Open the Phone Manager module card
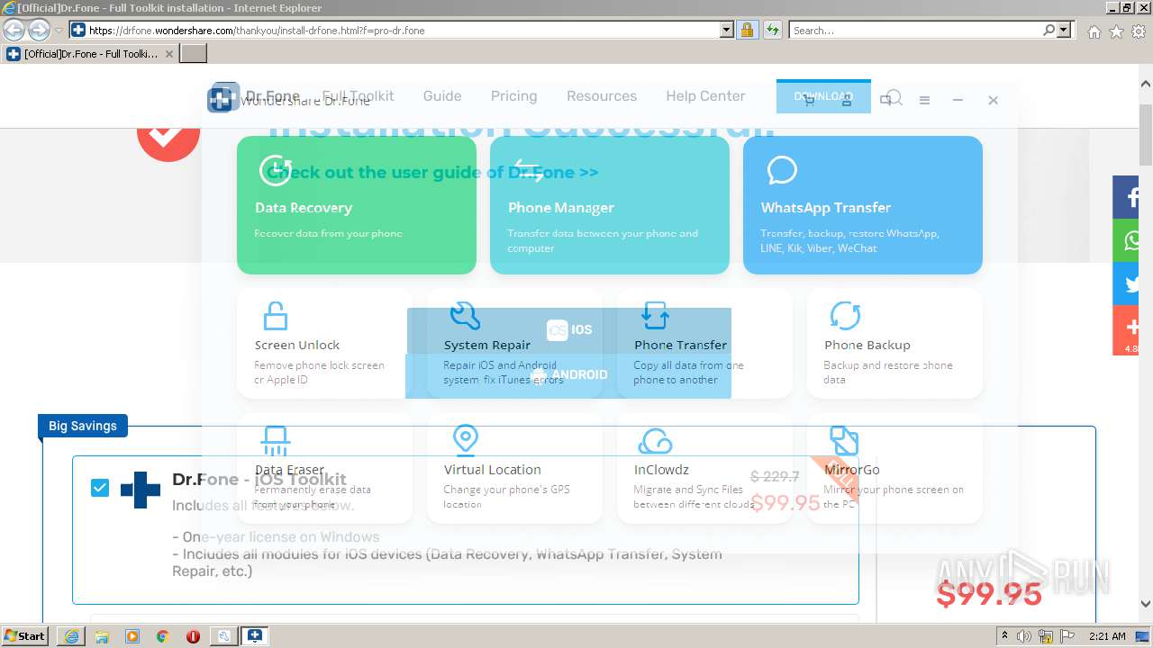The width and height of the screenshot is (1153, 648). (x=610, y=205)
